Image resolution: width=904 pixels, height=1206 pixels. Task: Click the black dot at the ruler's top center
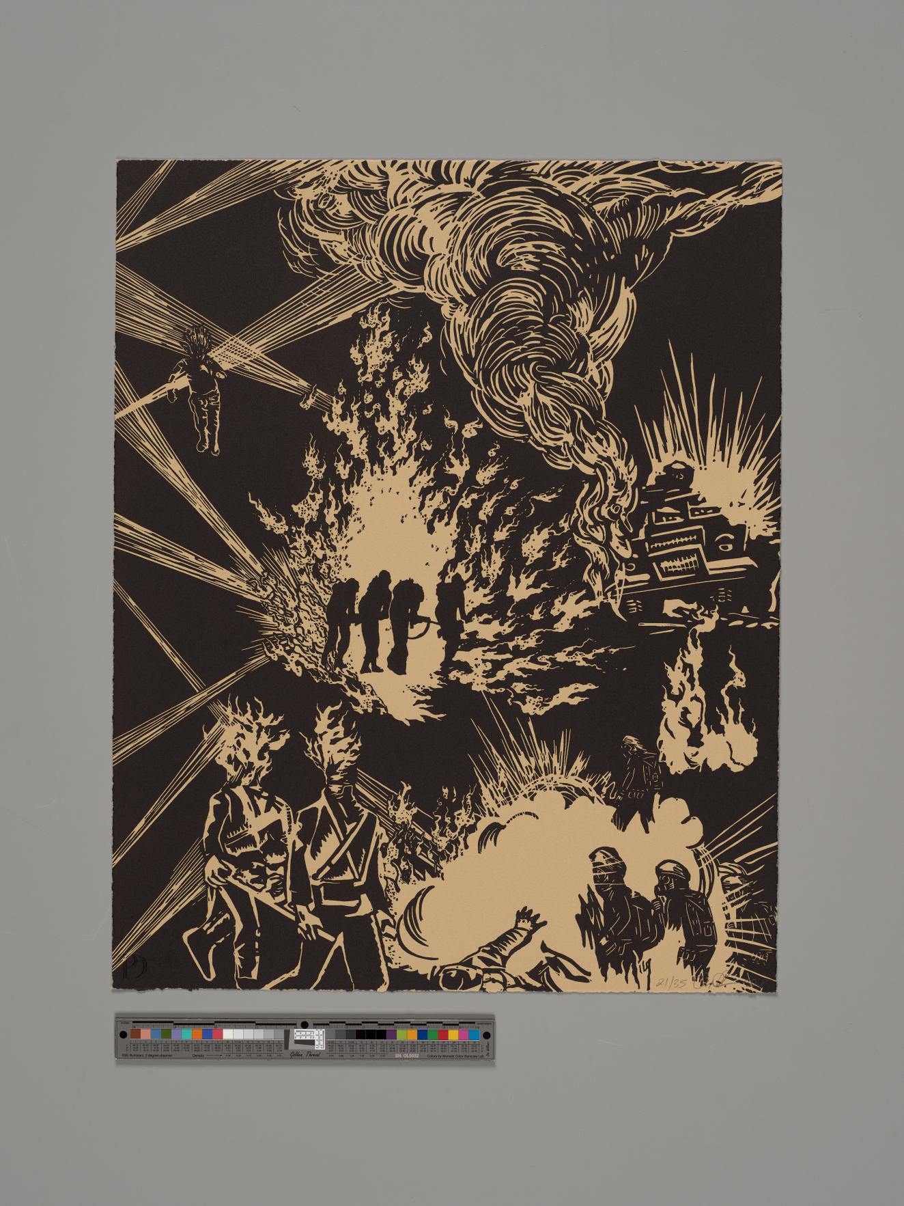pos(305,1025)
